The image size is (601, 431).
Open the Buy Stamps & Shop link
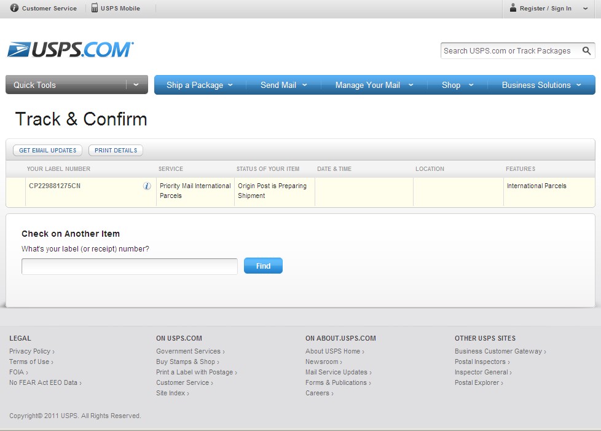186,362
